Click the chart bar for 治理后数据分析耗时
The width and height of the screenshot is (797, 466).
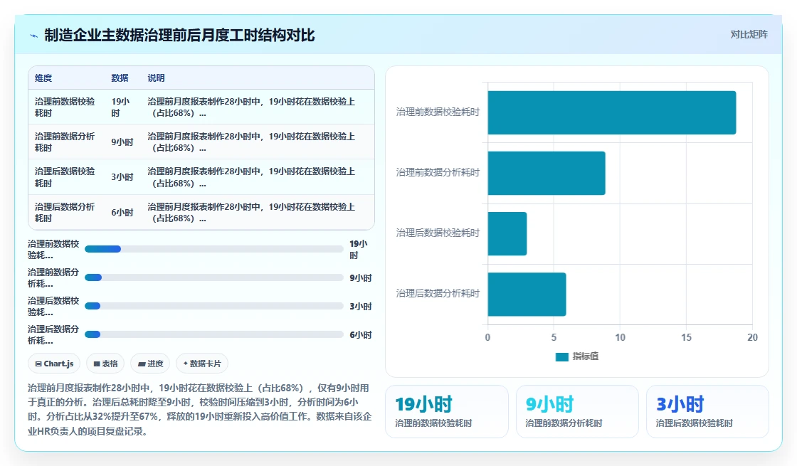pyautogui.click(x=527, y=295)
